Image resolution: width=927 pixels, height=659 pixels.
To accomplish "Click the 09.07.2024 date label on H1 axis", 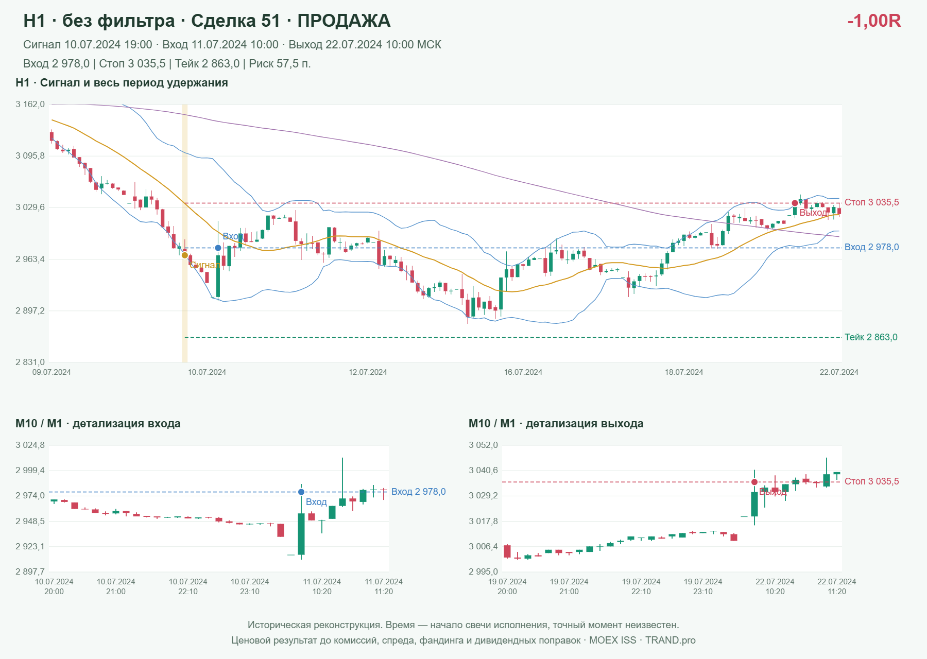I will tap(51, 372).
